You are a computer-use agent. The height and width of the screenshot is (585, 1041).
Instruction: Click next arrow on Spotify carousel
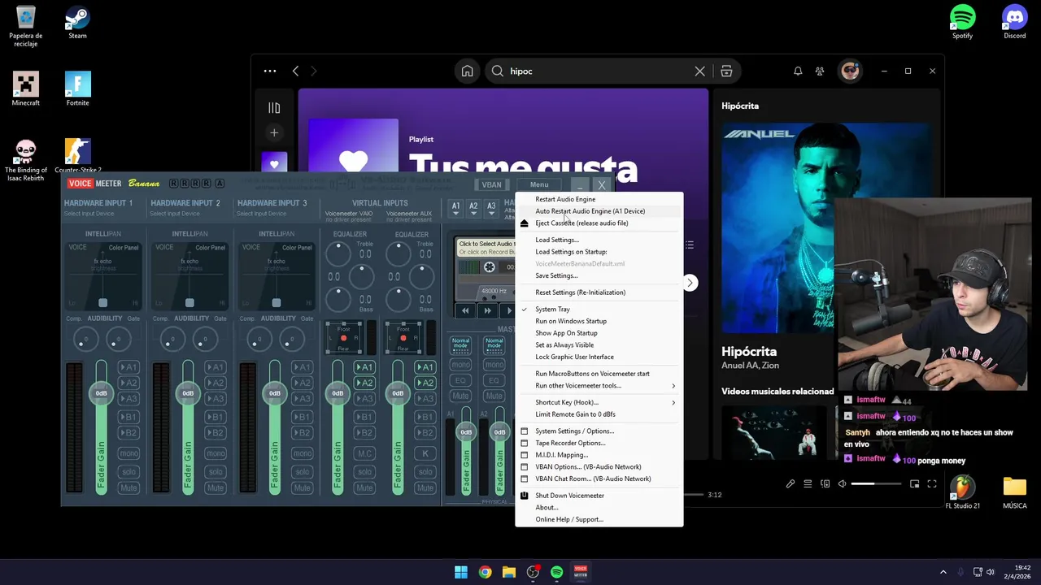click(690, 283)
